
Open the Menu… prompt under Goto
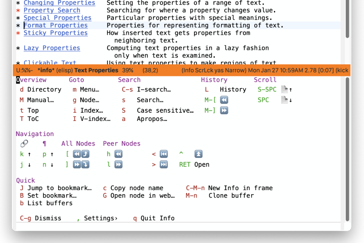pos(89,89)
